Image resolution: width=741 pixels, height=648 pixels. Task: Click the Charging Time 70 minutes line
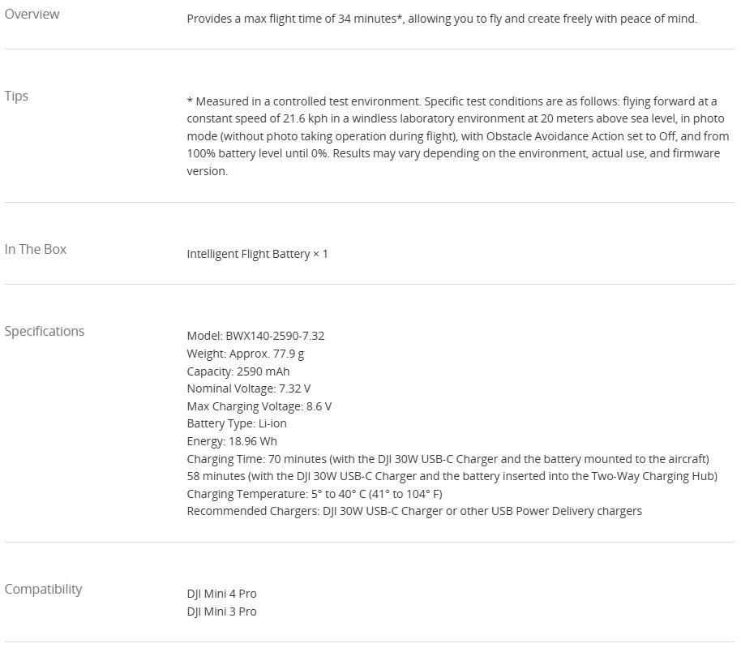448,459
